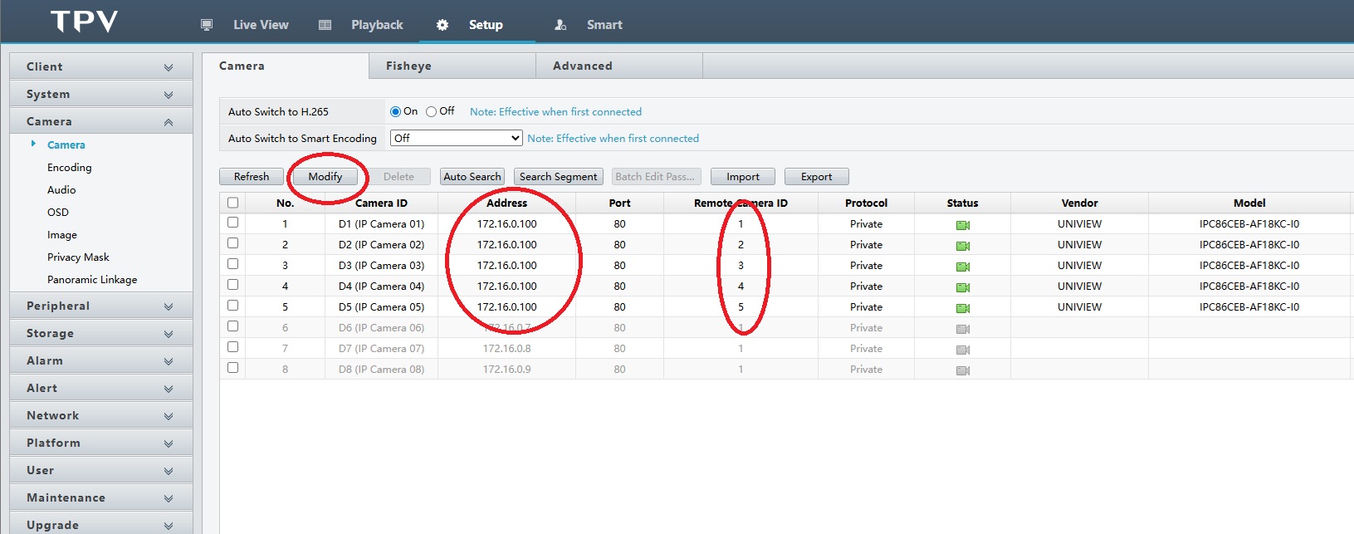Click gray offline camera icon for D6
The image size is (1354, 534).
(962, 329)
